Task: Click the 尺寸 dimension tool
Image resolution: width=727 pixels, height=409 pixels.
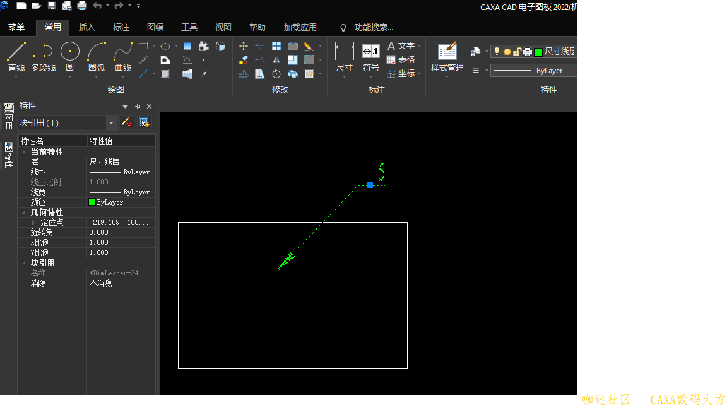Action: click(x=344, y=57)
